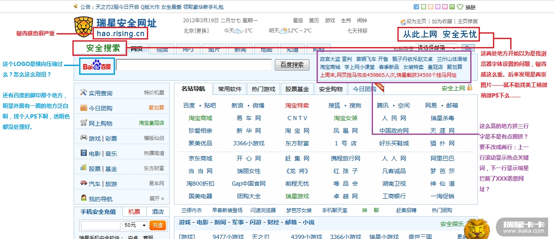
Task: Click the Rising lion shield logo
Action: pos(83,27)
